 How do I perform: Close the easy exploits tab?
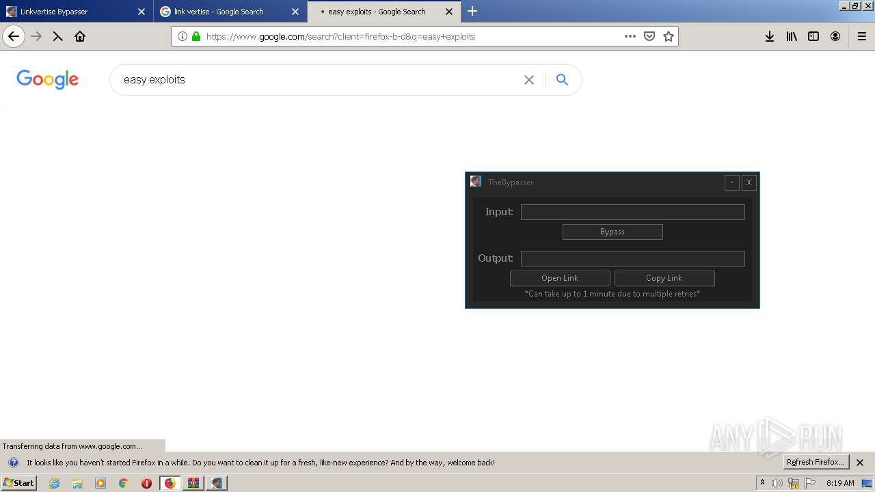(449, 12)
